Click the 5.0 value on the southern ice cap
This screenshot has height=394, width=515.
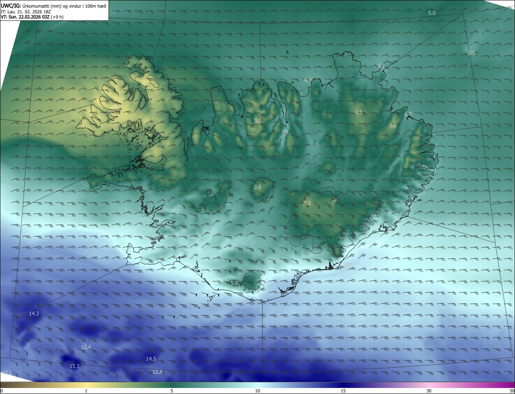(x=234, y=283)
